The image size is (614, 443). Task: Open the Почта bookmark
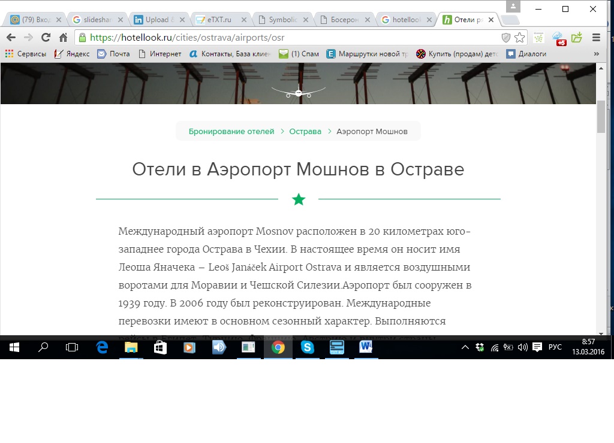pos(113,54)
